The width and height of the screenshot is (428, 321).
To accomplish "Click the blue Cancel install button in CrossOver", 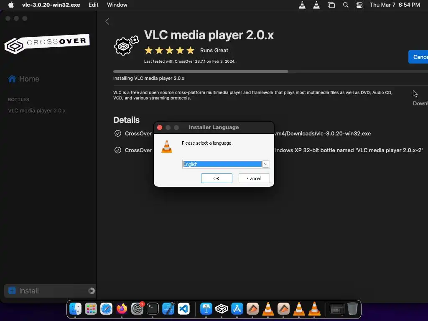I will coord(418,57).
